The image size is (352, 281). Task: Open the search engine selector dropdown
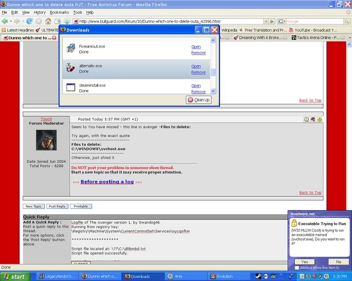[x=282, y=22]
